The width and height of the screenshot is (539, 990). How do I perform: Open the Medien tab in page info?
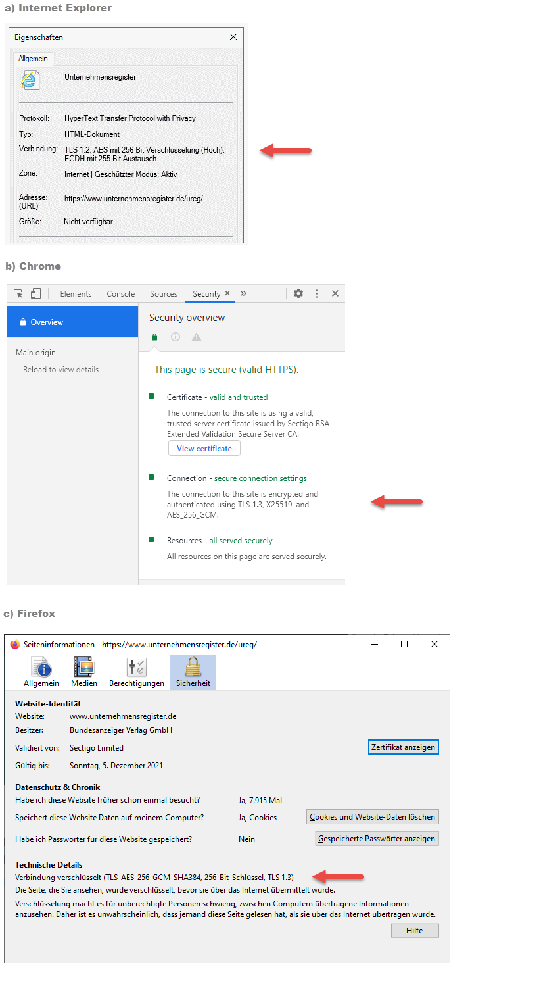(84, 672)
